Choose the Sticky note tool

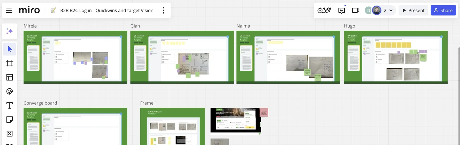(9, 119)
